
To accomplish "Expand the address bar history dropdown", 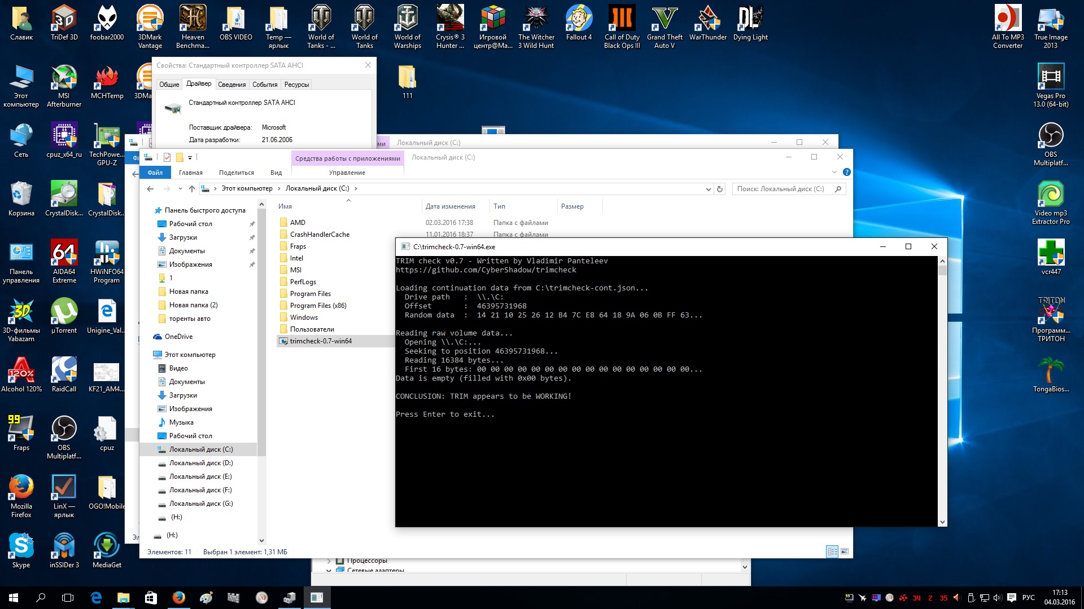I will (708, 189).
